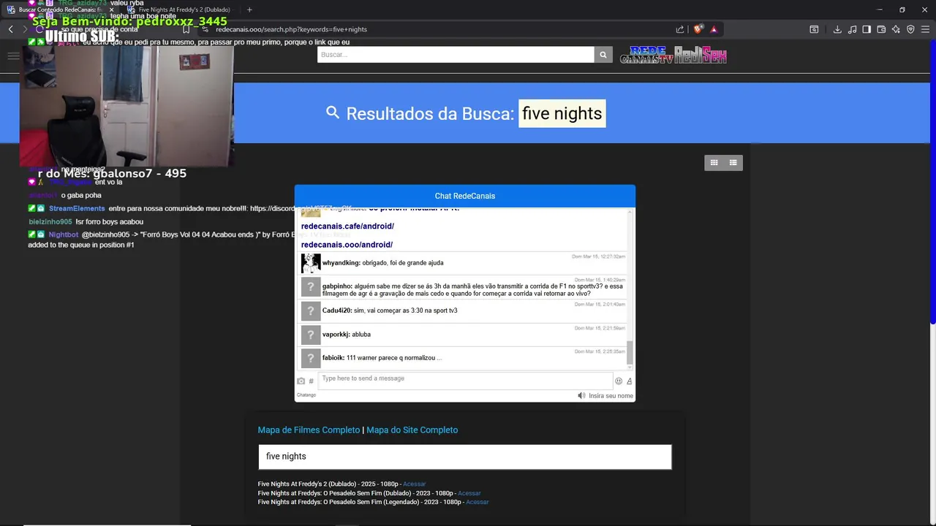This screenshot has width=936, height=526.
Task: Open Mapa de Filmes Completo link
Action: point(309,430)
